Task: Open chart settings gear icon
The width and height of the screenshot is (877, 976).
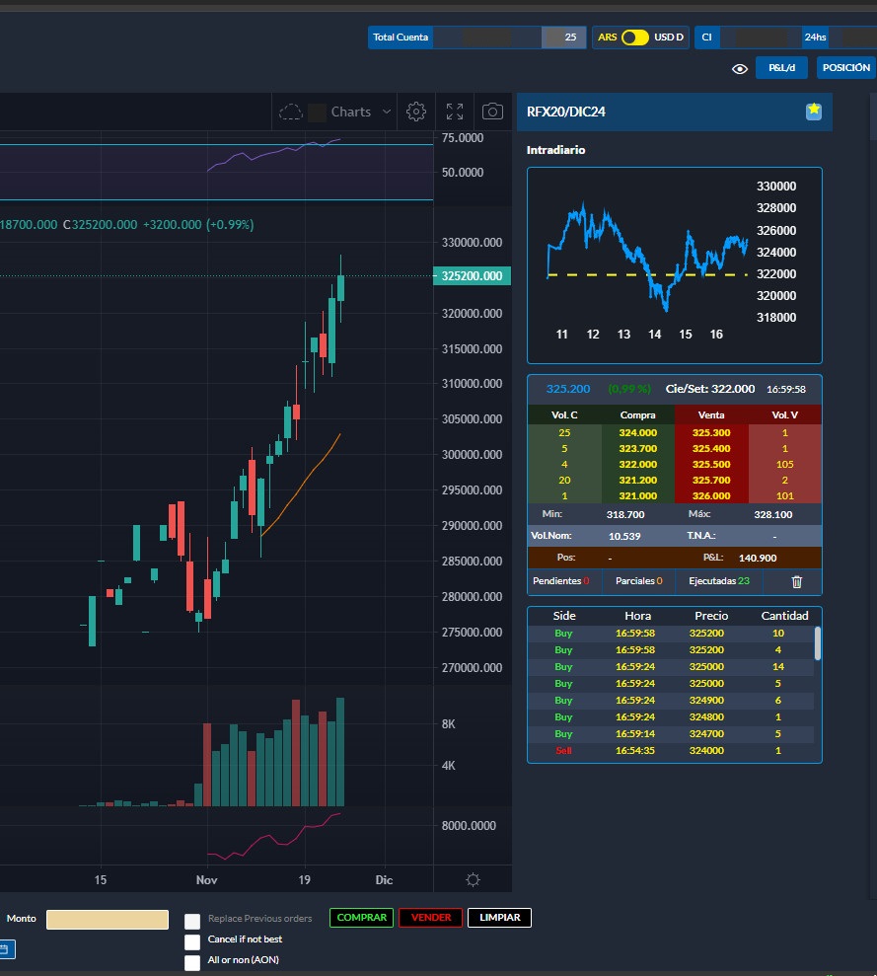Action: [415, 113]
